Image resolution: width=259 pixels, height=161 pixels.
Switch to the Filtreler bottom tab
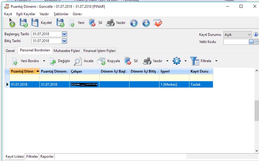click(x=32, y=157)
